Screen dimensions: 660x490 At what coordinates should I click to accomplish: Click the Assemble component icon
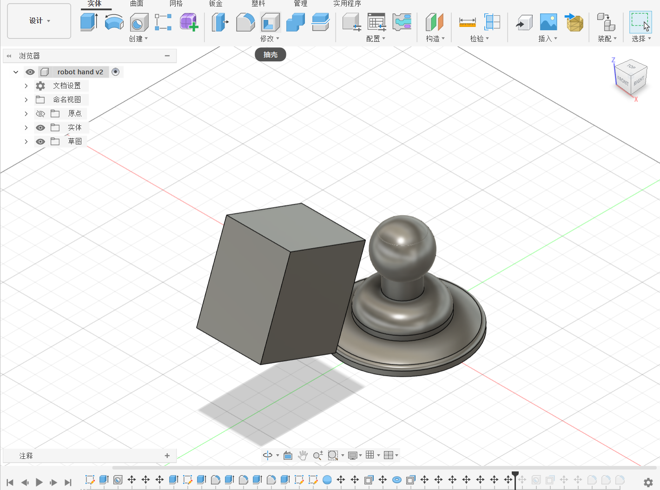pos(606,22)
